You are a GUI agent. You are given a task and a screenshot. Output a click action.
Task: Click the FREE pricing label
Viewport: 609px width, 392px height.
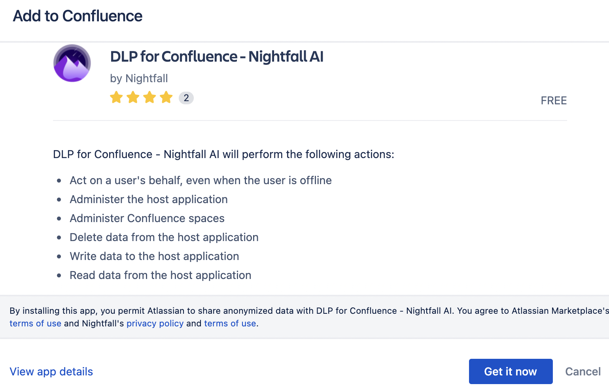tap(554, 101)
